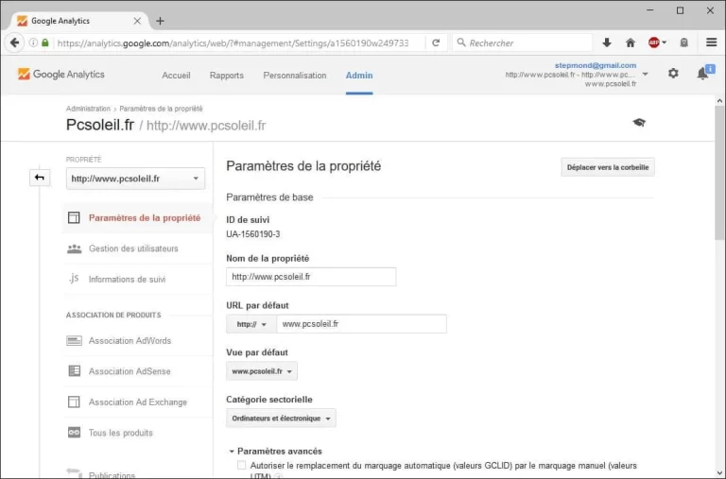The width and height of the screenshot is (726, 479).
Task: Click the Paramètres de la propriété layout icon
Action: pyautogui.click(x=74, y=217)
